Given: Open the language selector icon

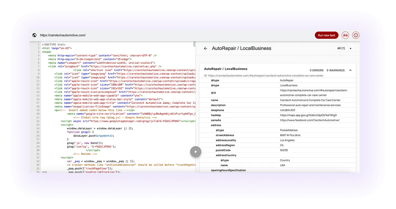Looking at the screenshot, I should [x=345, y=35].
